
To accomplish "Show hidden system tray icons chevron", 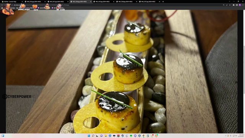I will pos(225,136).
